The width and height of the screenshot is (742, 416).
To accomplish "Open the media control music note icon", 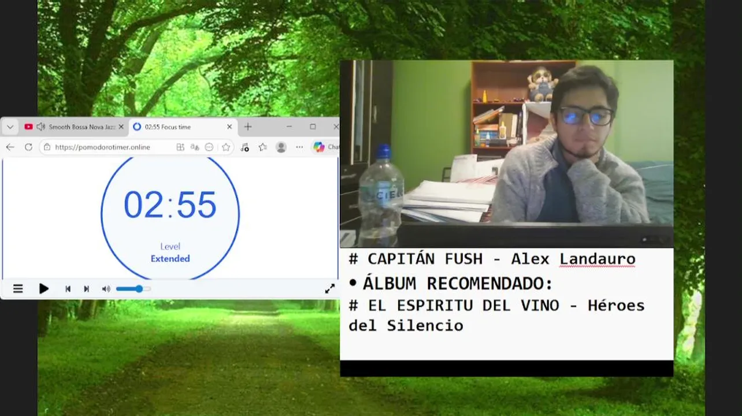I will pyautogui.click(x=244, y=147).
